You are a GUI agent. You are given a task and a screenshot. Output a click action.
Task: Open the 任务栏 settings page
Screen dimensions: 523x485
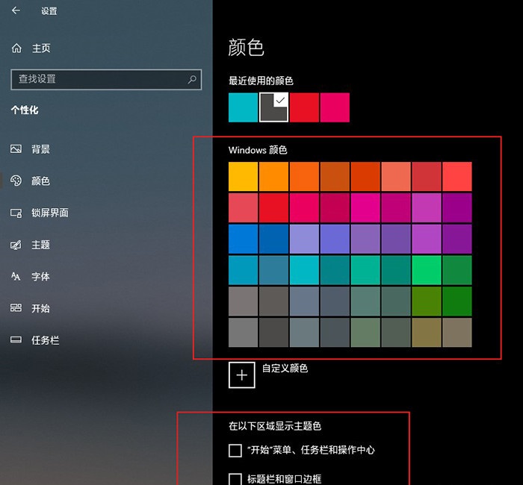pyautogui.click(x=45, y=340)
